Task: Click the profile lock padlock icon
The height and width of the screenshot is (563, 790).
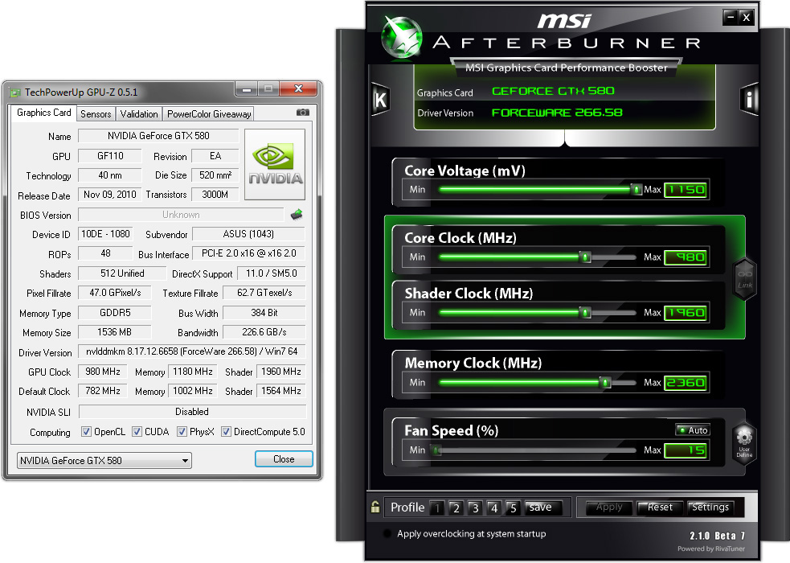Action: (x=375, y=507)
